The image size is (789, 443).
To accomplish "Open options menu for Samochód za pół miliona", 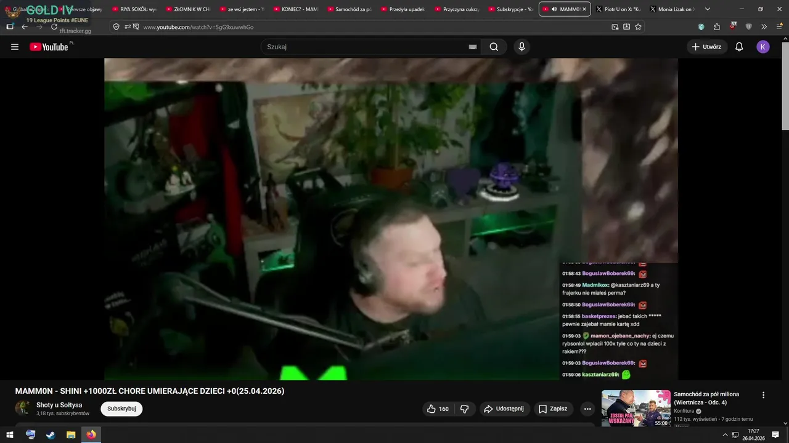I will [763, 395].
